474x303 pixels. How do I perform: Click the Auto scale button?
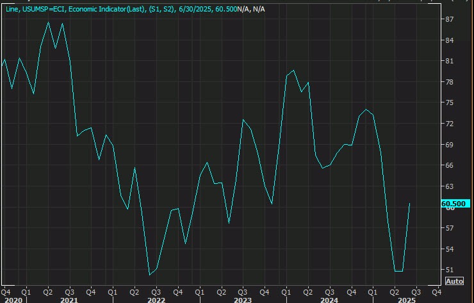click(x=454, y=281)
